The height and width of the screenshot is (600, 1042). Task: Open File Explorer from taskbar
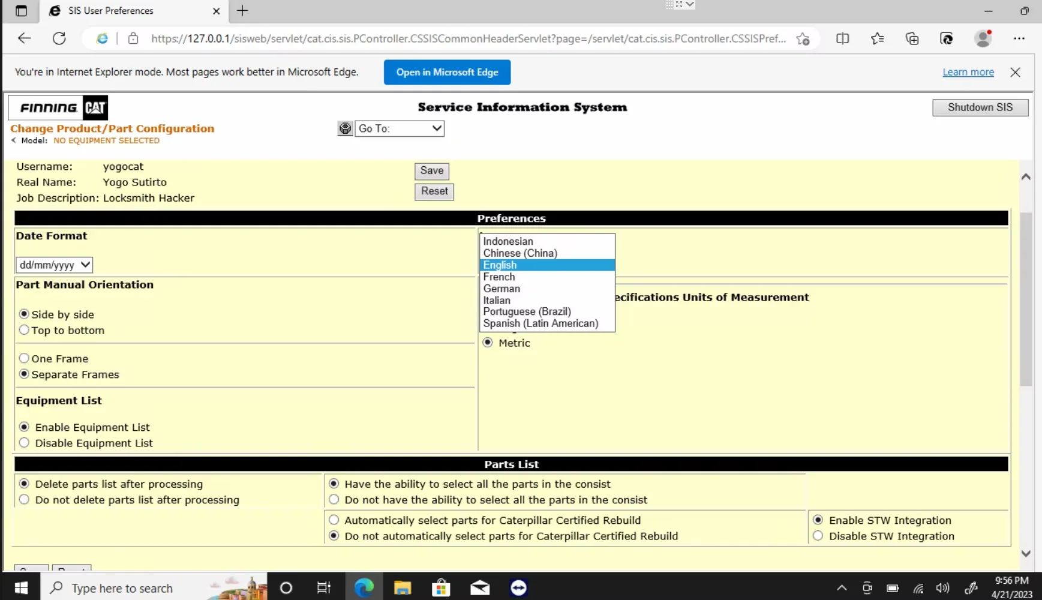pos(402,588)
